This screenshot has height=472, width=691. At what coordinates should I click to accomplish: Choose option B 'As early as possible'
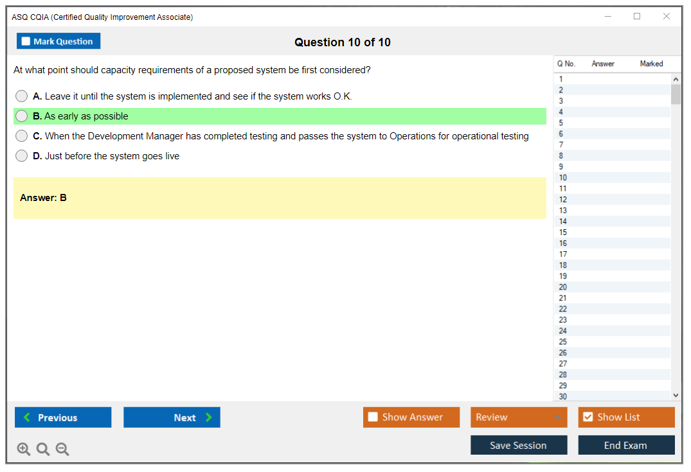[22, 116]
